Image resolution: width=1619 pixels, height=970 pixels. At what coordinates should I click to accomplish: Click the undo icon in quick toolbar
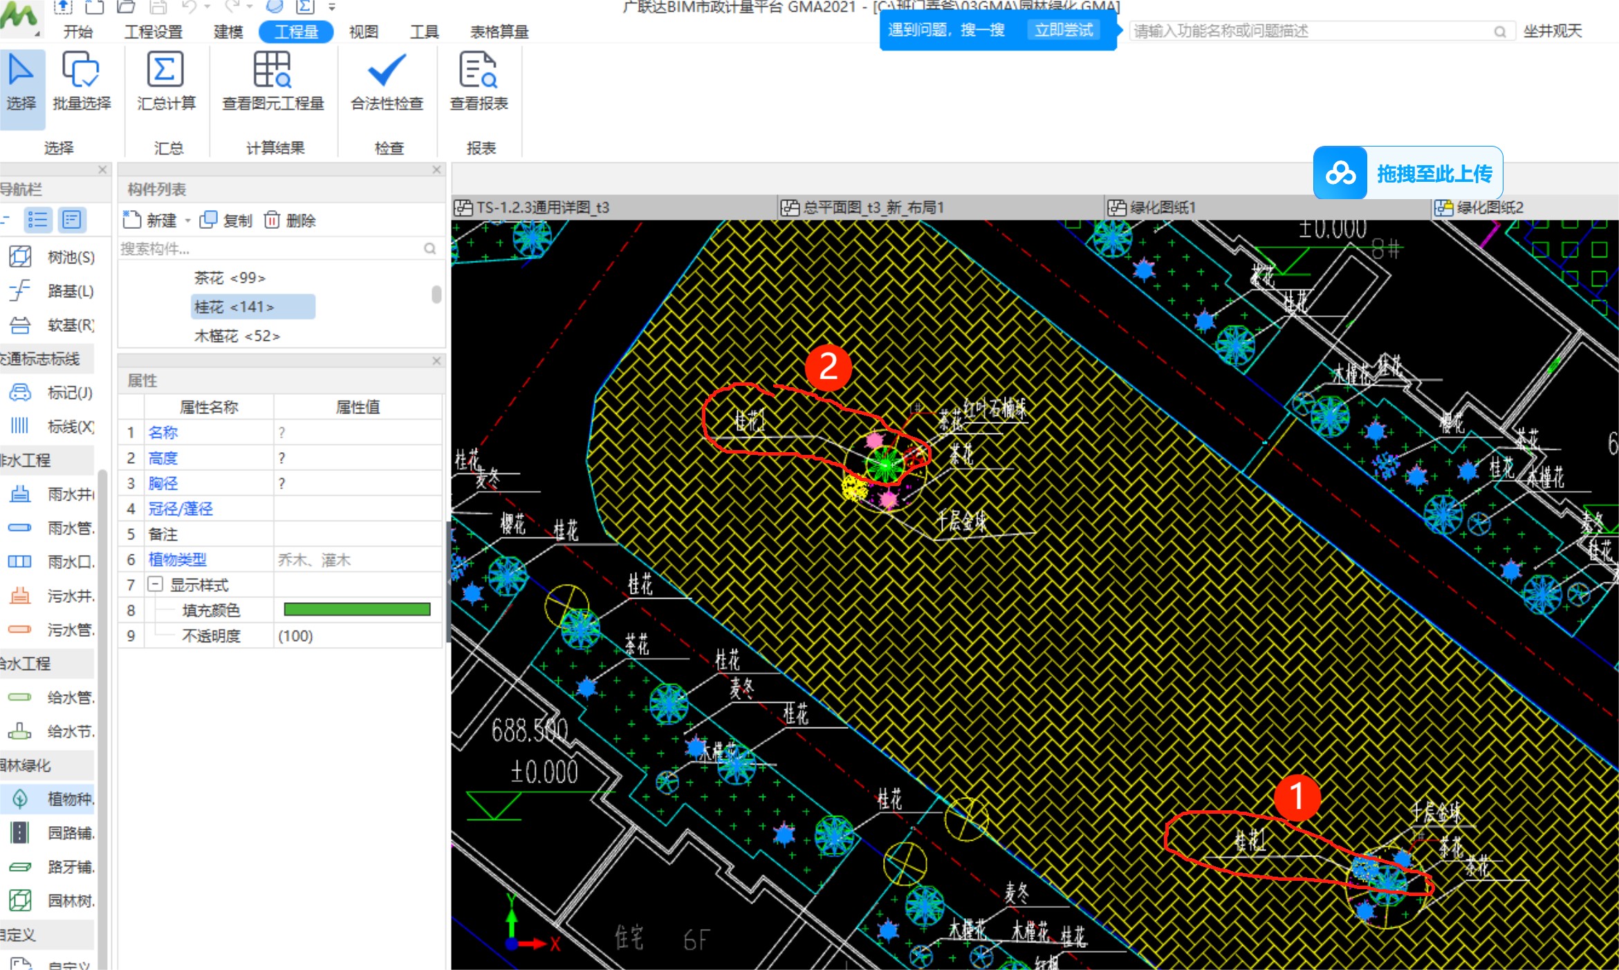[x=188, y=7]
